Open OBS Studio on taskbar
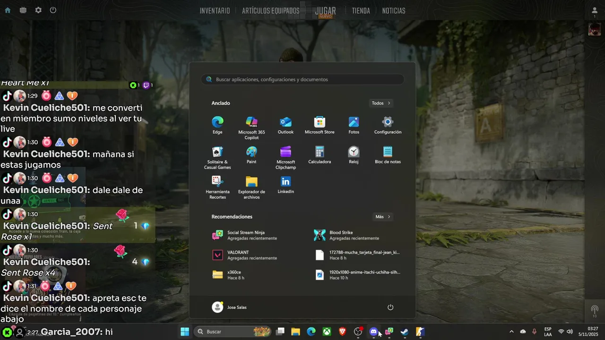The image size is (605, 340). pos(358,331)
